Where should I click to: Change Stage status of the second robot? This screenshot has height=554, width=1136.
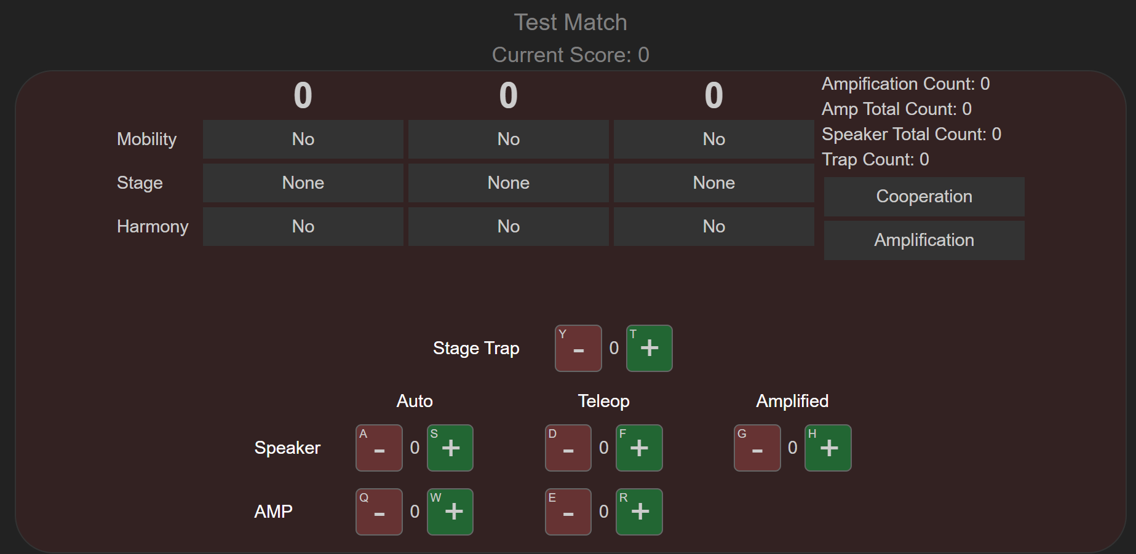tap(509, 183)
